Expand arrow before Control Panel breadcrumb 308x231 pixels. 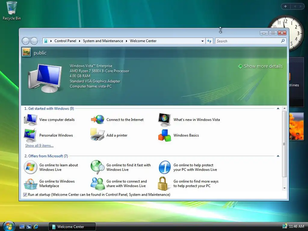(51, 41)
